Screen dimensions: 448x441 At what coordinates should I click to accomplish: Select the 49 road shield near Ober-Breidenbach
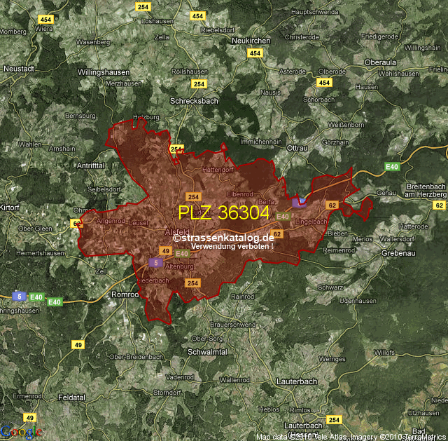(78, 344)
